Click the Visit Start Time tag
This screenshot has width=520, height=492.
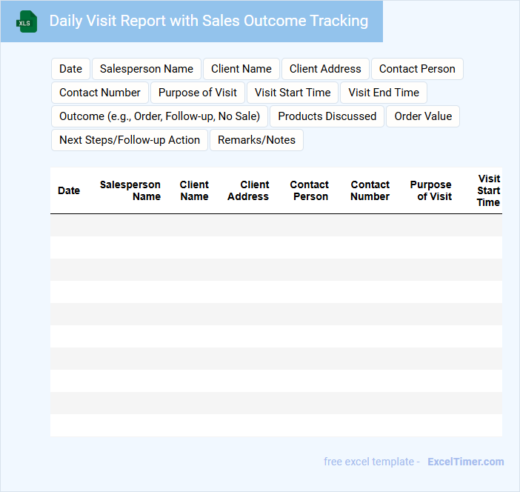pyautogui.click(x=293, y=93)
